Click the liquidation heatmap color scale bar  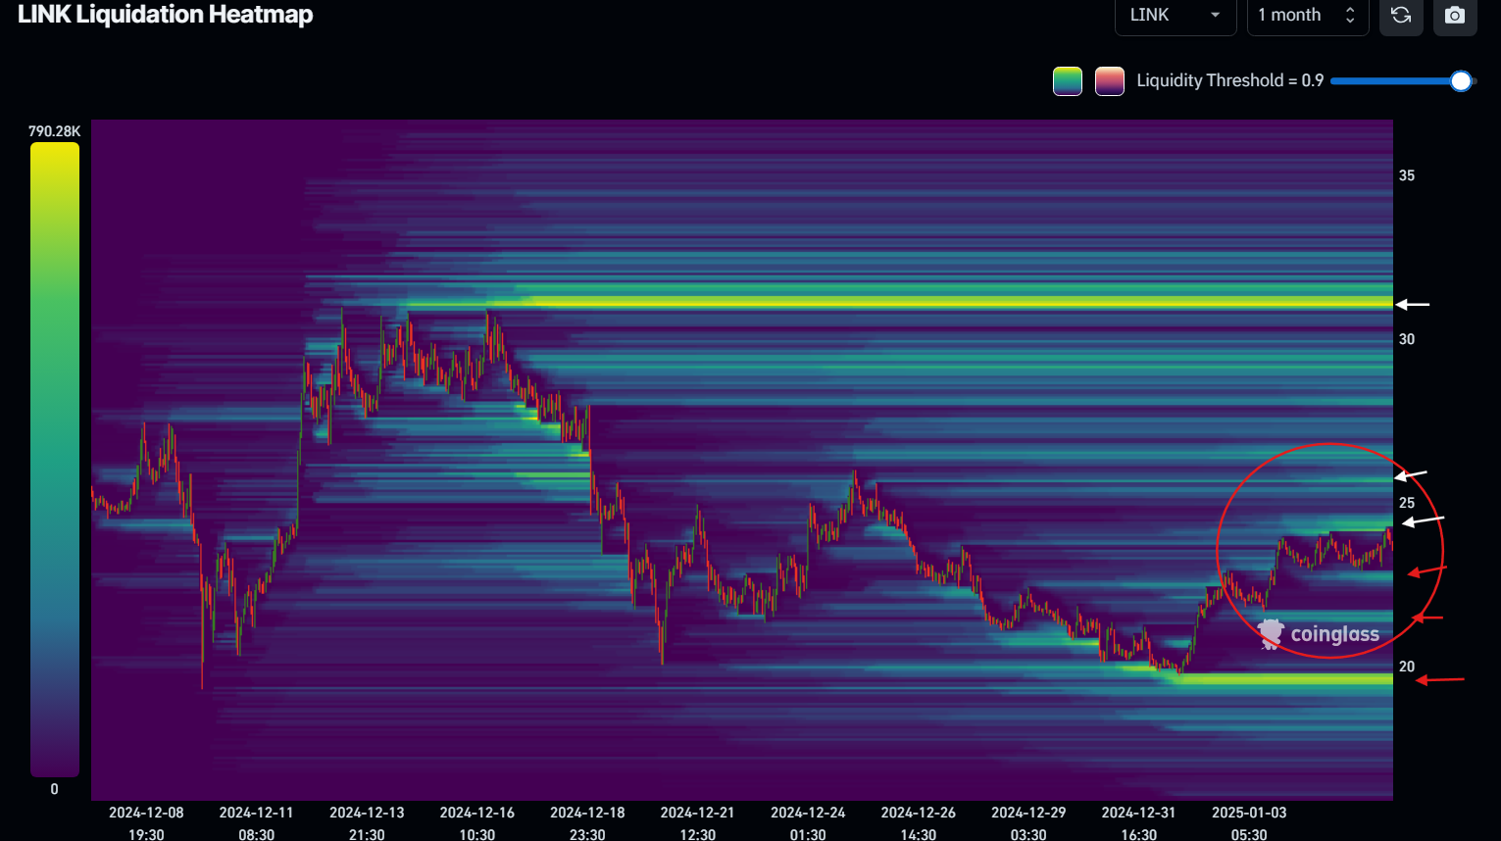55,459
